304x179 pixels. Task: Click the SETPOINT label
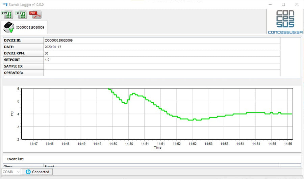[x=12, y=60]
